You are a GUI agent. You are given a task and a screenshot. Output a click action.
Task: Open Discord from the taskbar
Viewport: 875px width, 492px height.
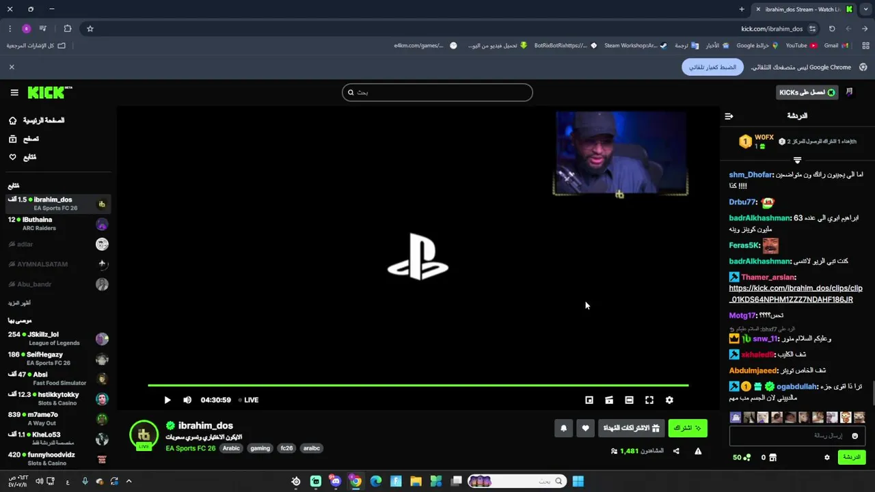click(336, 481)
